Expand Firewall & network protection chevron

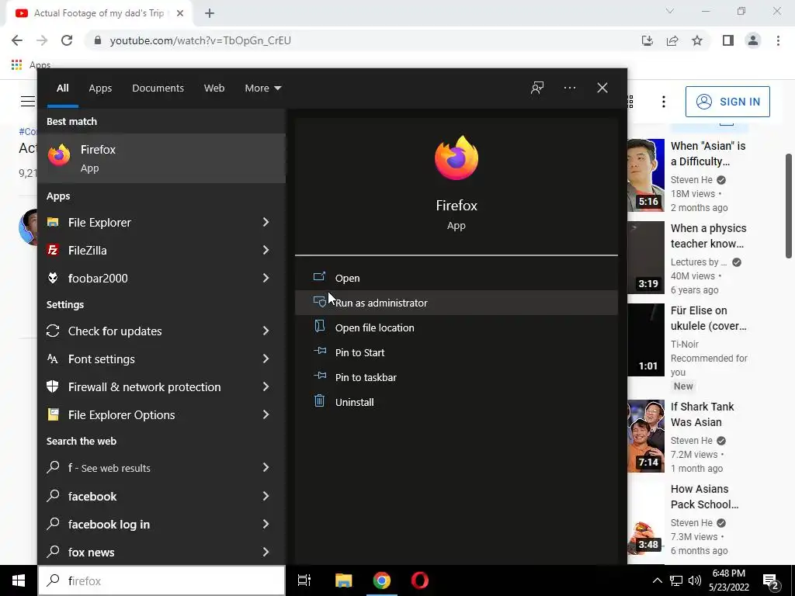266,386
